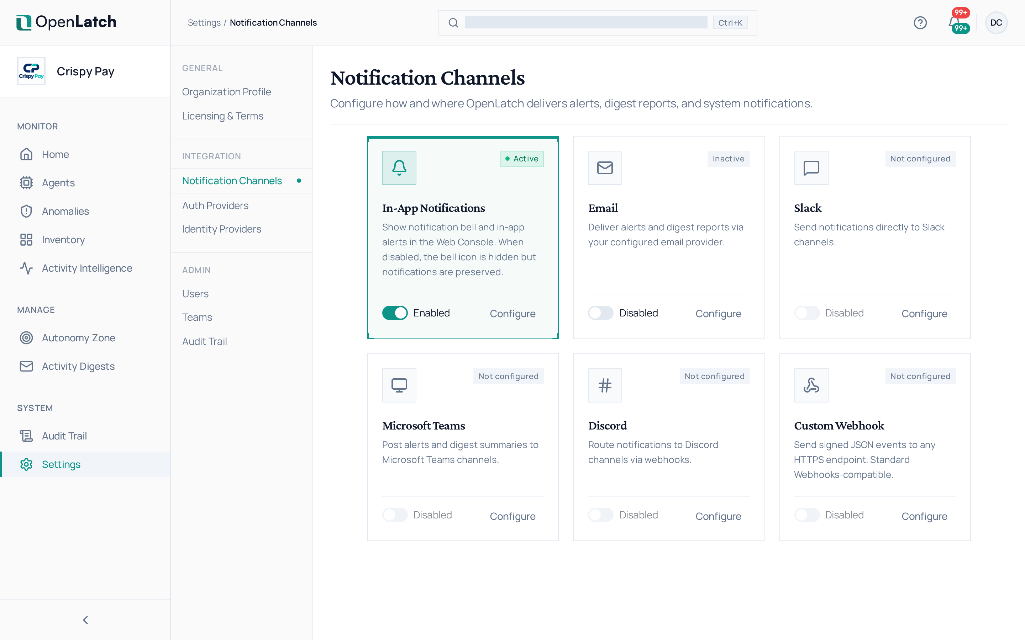Click the Discord hash icon
The height and width of the screenshot is (640, 1025).
tap(605, 385)
